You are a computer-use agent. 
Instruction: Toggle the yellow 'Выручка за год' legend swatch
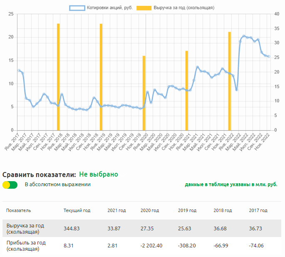click(144, 8)
